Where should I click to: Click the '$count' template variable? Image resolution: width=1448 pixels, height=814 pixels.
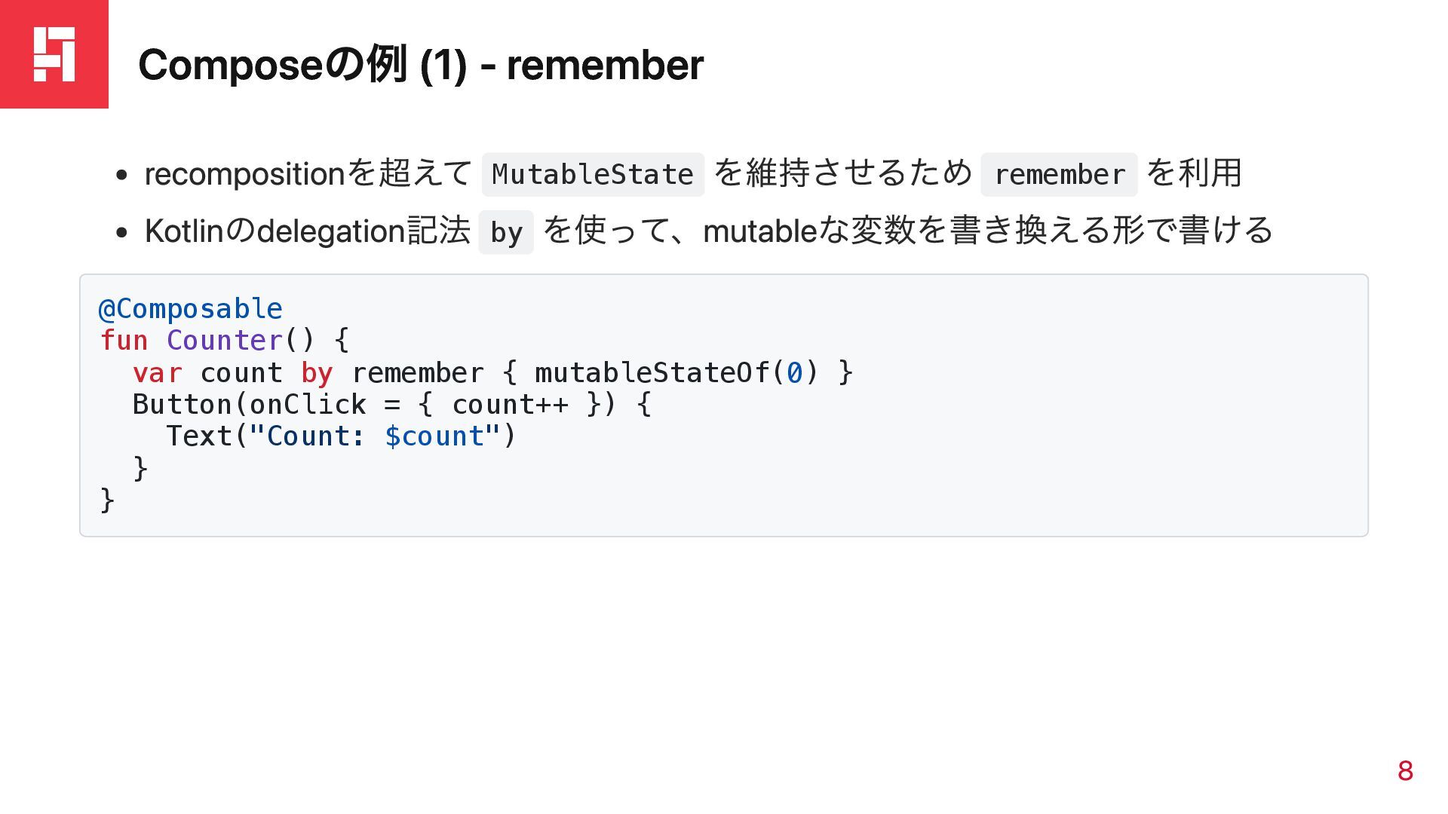click(x=434, y=436)
